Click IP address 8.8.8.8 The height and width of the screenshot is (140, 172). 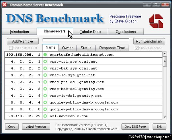pyautogui.click(x=26, y=109)
